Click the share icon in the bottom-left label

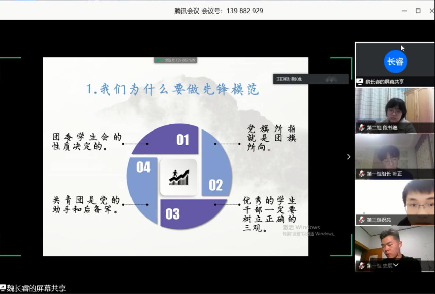(3, 288)
